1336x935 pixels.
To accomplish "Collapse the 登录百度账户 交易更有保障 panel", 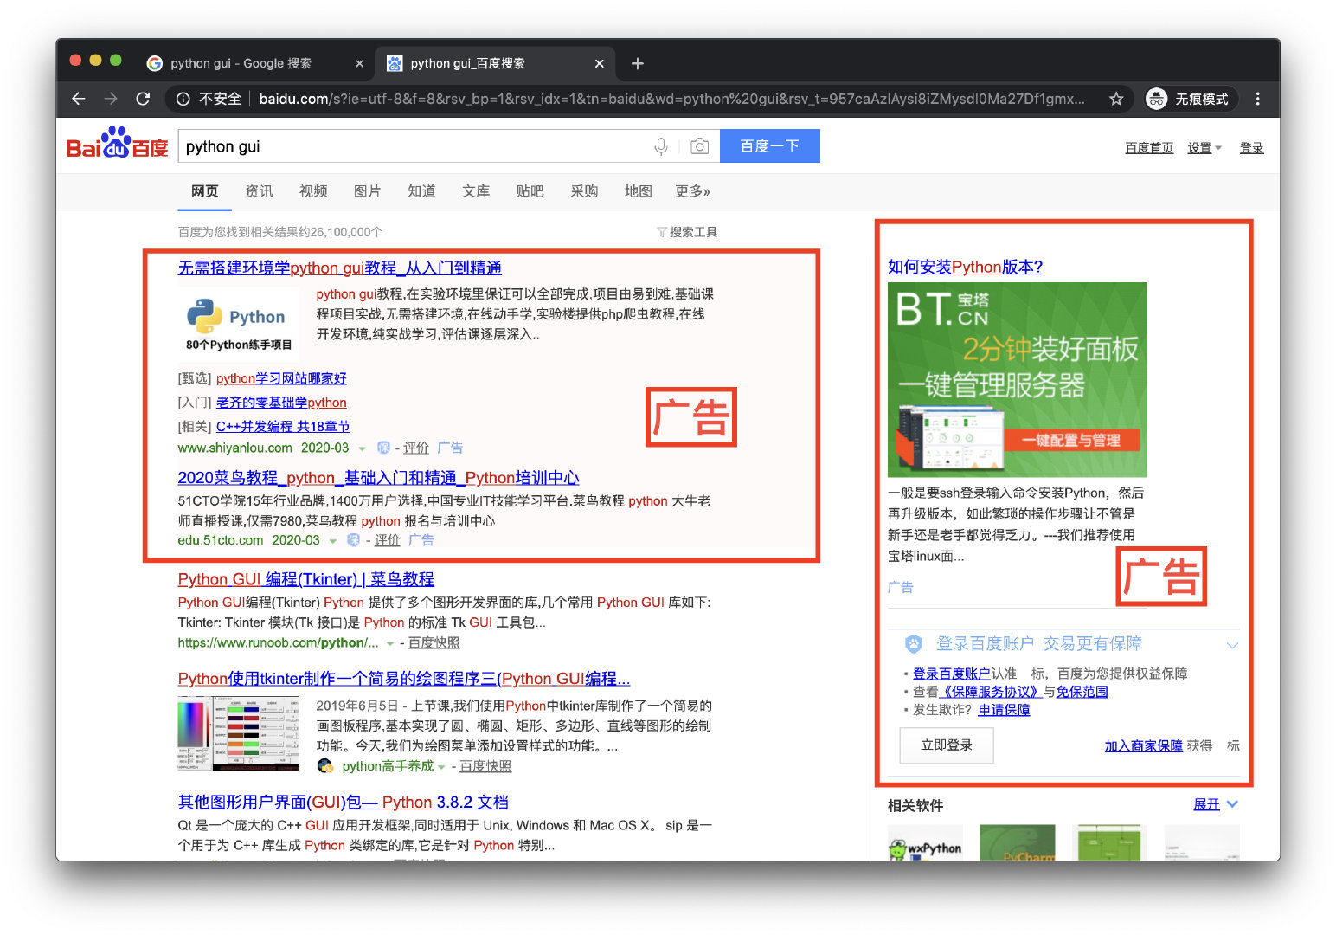I will [x=1232, y=645].
